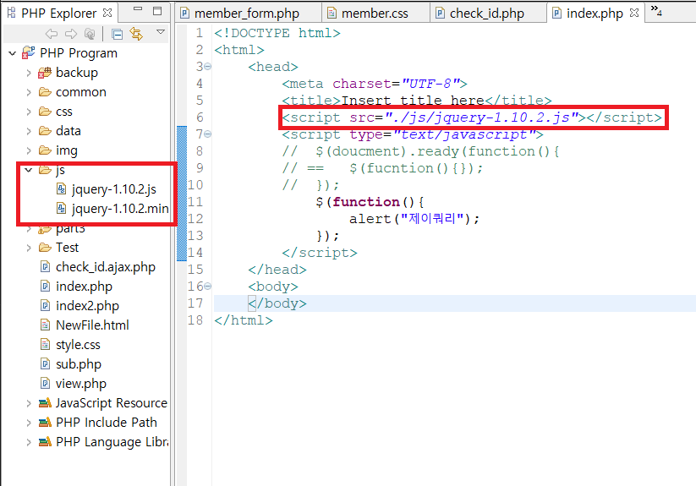Click the alert("제이쿼리") code line
The image size is (696, 486).
pos(414,219)
